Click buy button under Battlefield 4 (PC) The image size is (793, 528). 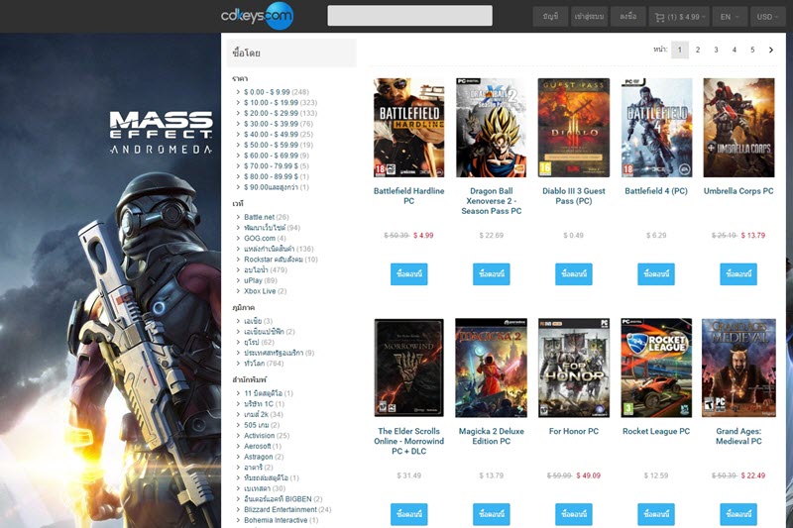click(x=656, y=274)
